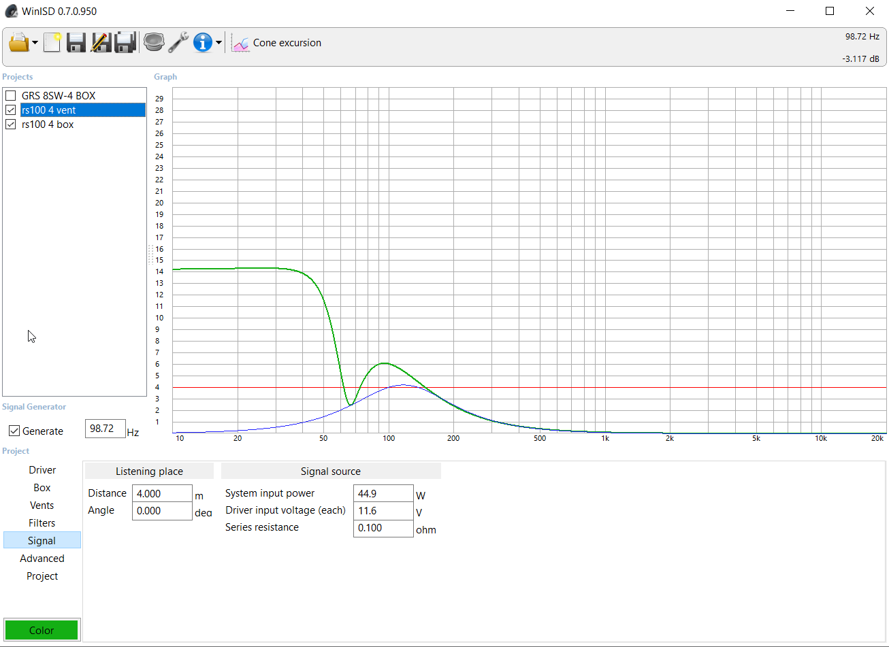Open the Project tab
889x647 pixels.
coord(42,576)
